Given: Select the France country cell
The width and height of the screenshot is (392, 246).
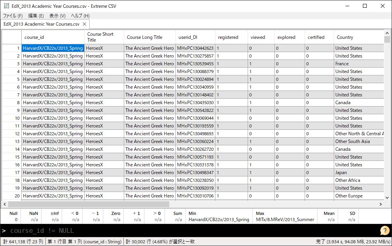Looking at the screenshot, I should pos(359,64).
